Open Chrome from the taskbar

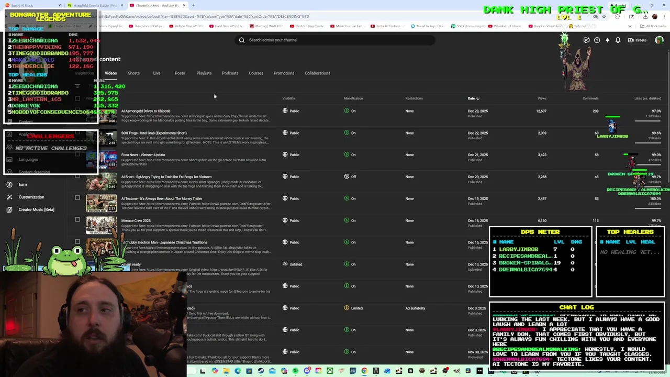pos(364,371)
